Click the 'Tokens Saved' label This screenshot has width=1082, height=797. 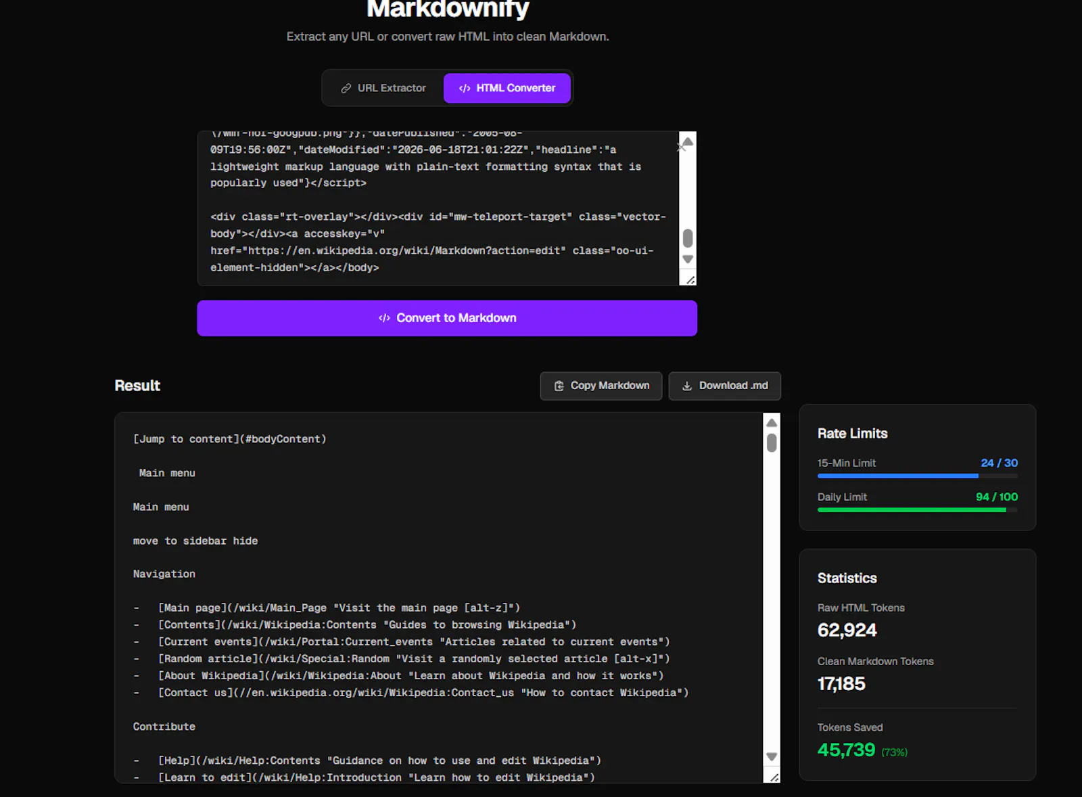pyautogui.click(x=850, y=728)
